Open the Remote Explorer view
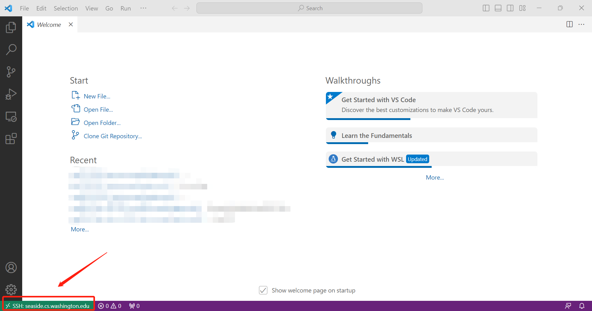The image size is (592, 311). pyautogui.click(x=11, y=117)
